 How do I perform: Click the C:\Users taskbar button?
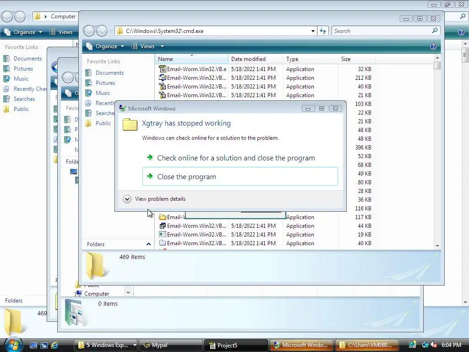[367, 345]
